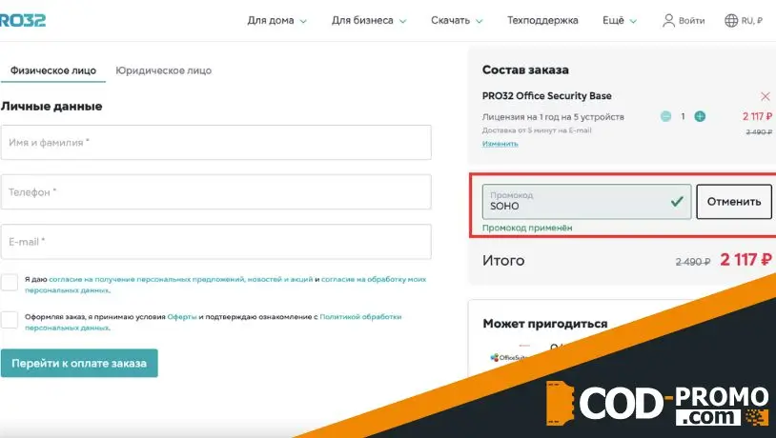Open the data processing consent link
Image resolution: width=776 pixels, height=438 pixels.
coord(374,279)
